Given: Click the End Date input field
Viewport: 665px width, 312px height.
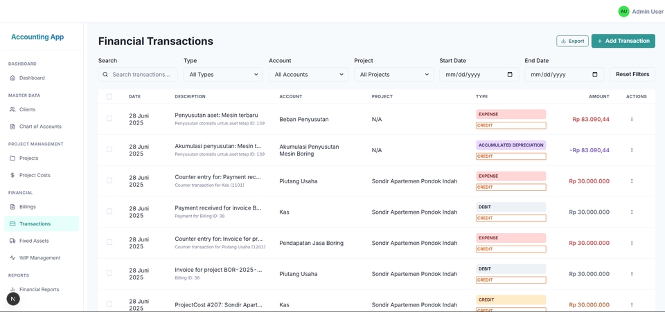Looking at the screenshot, I should (x=565, y=75).
